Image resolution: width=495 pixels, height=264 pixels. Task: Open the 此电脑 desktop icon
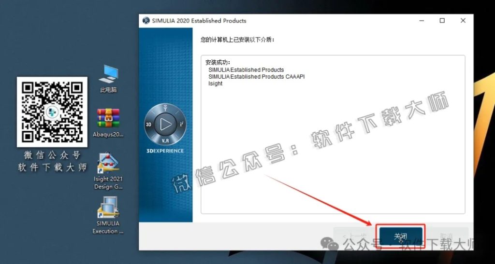[x=108, y=79]
